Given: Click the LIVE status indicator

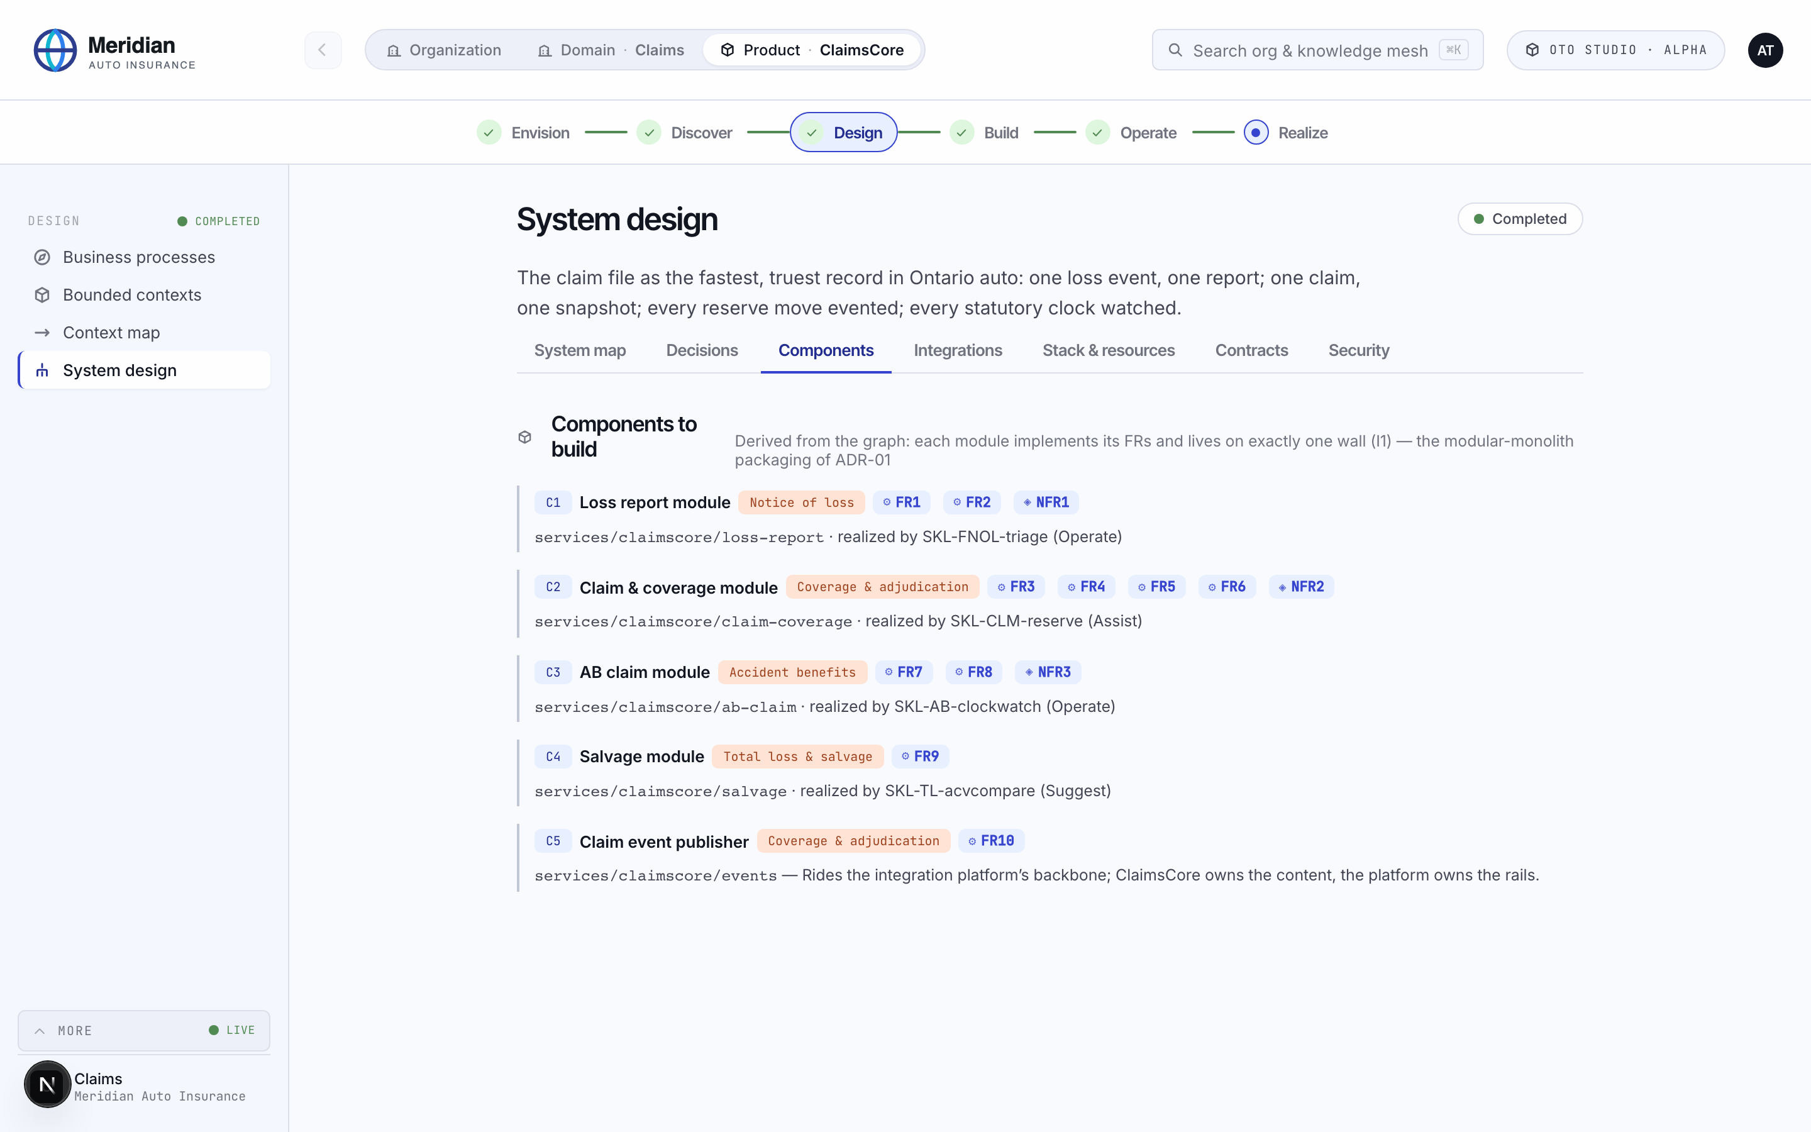Looking at the screenshot, I should click(232, 1030).
